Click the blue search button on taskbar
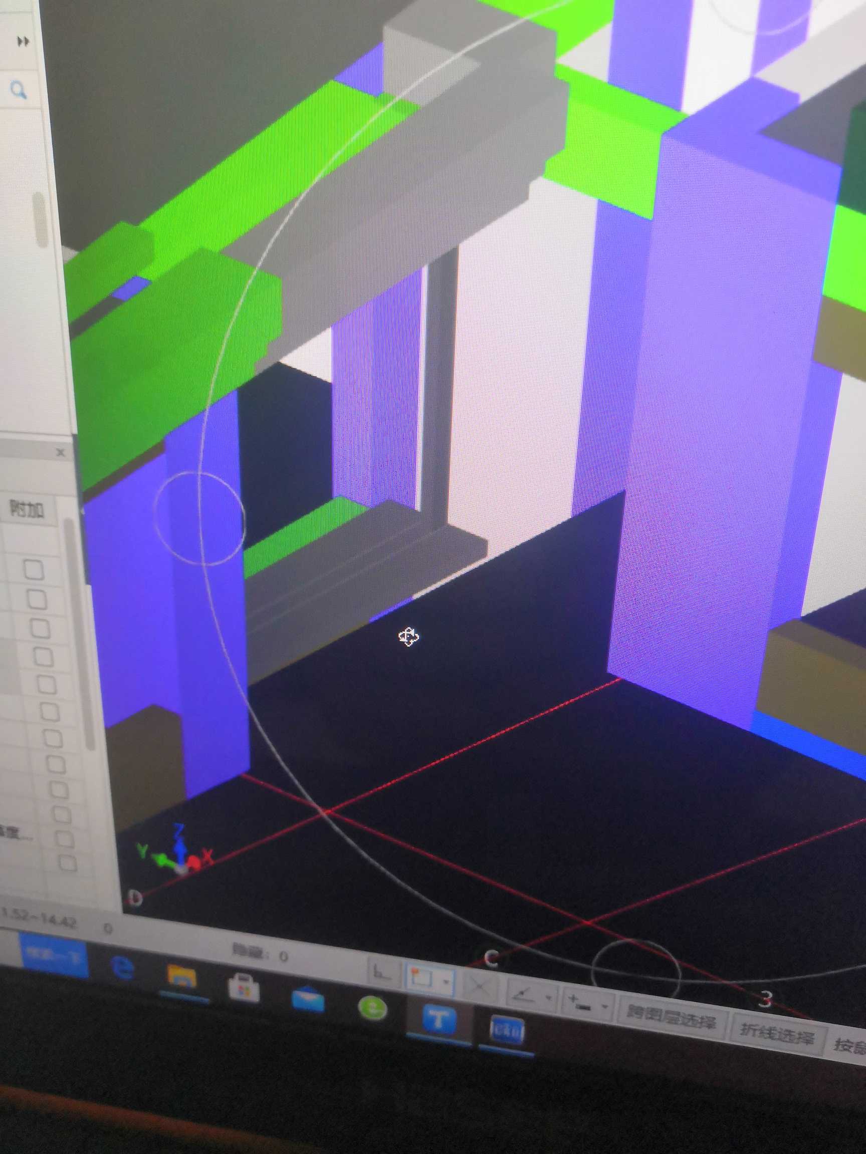This screenshot has height=1154, width=866. [54, 955]
